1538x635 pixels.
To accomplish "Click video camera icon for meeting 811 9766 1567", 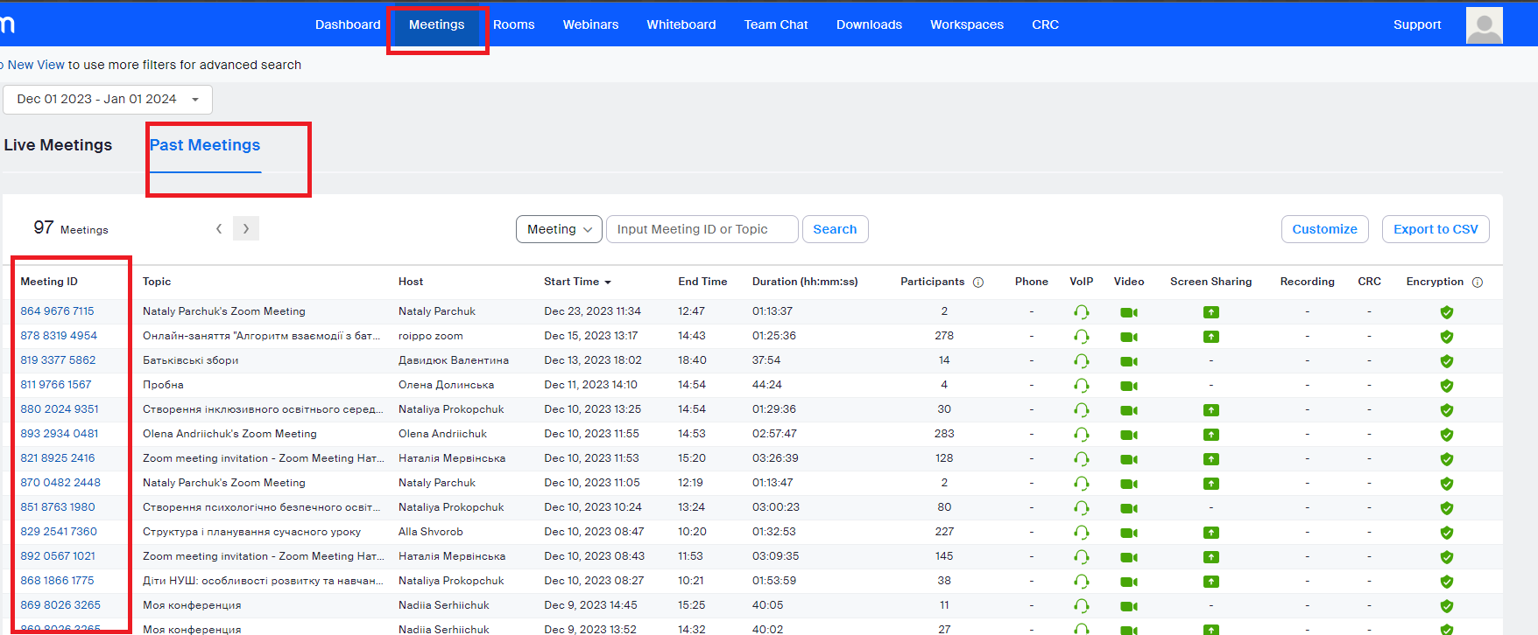I will pos(1129,386).
